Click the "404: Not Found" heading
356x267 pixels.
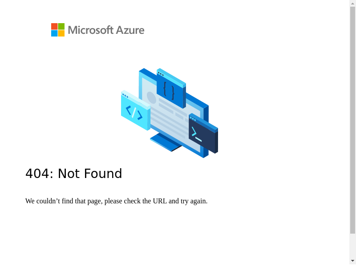(x=74, y=174)
